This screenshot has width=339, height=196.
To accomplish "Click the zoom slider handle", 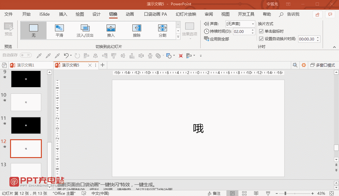I will tap(286, 193).
